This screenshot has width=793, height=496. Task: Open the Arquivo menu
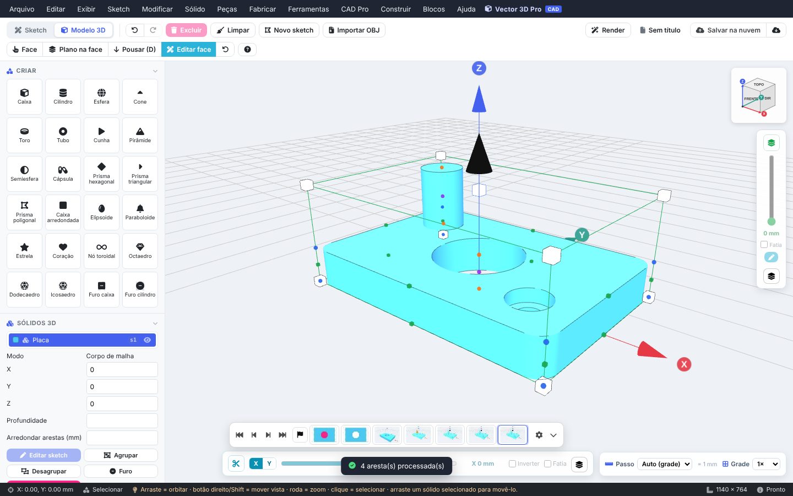pos(22,9)
